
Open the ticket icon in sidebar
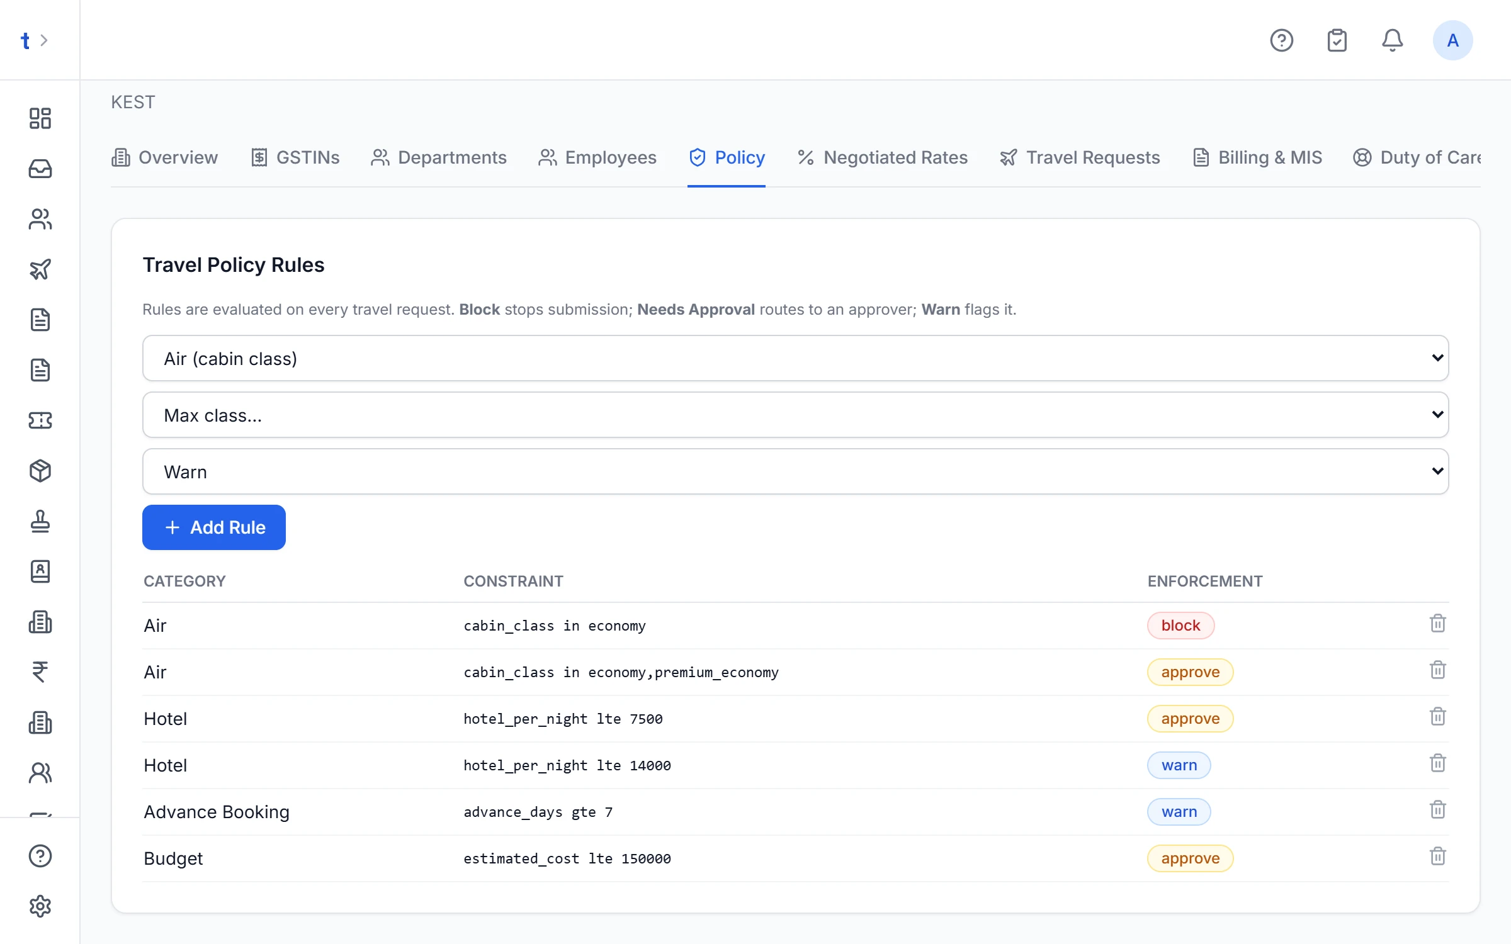click(x=40, y=420)
